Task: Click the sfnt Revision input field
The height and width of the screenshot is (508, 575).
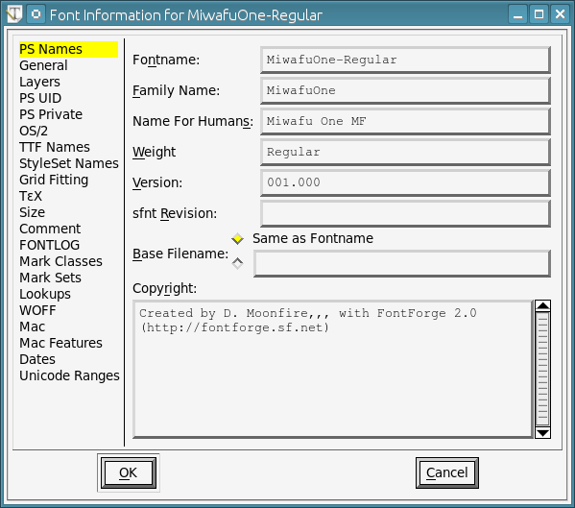Action: coord(405,213)
